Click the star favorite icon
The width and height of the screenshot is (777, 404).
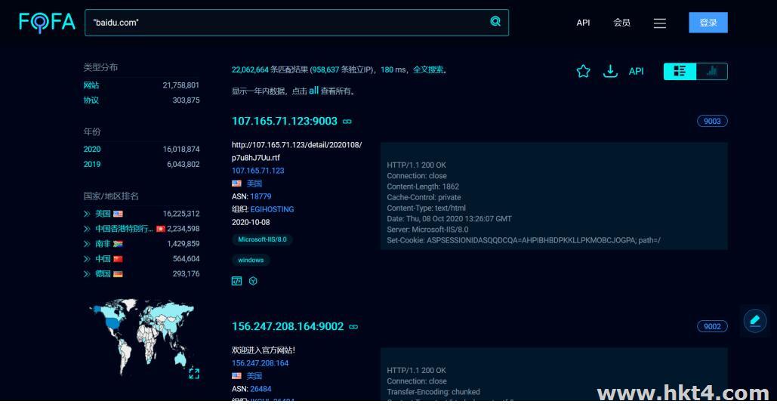point(583,72)
